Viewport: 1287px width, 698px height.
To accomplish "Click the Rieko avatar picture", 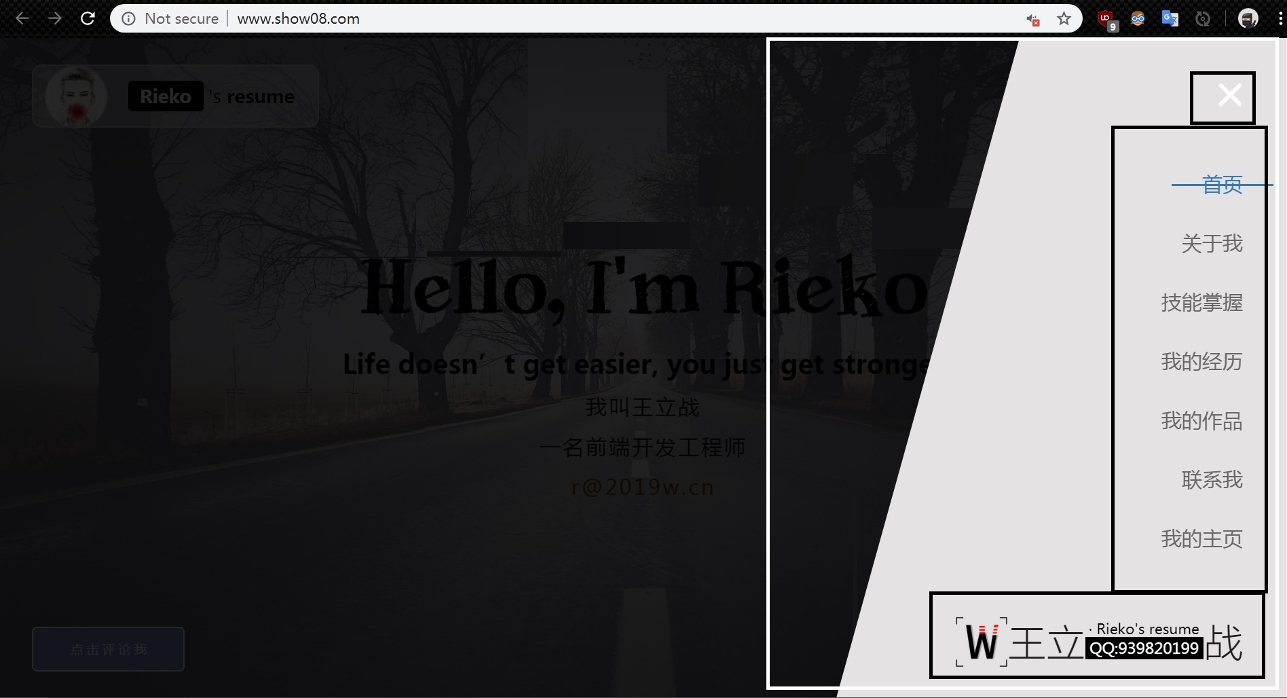I will pyautogui.click(x=76, y=96).
